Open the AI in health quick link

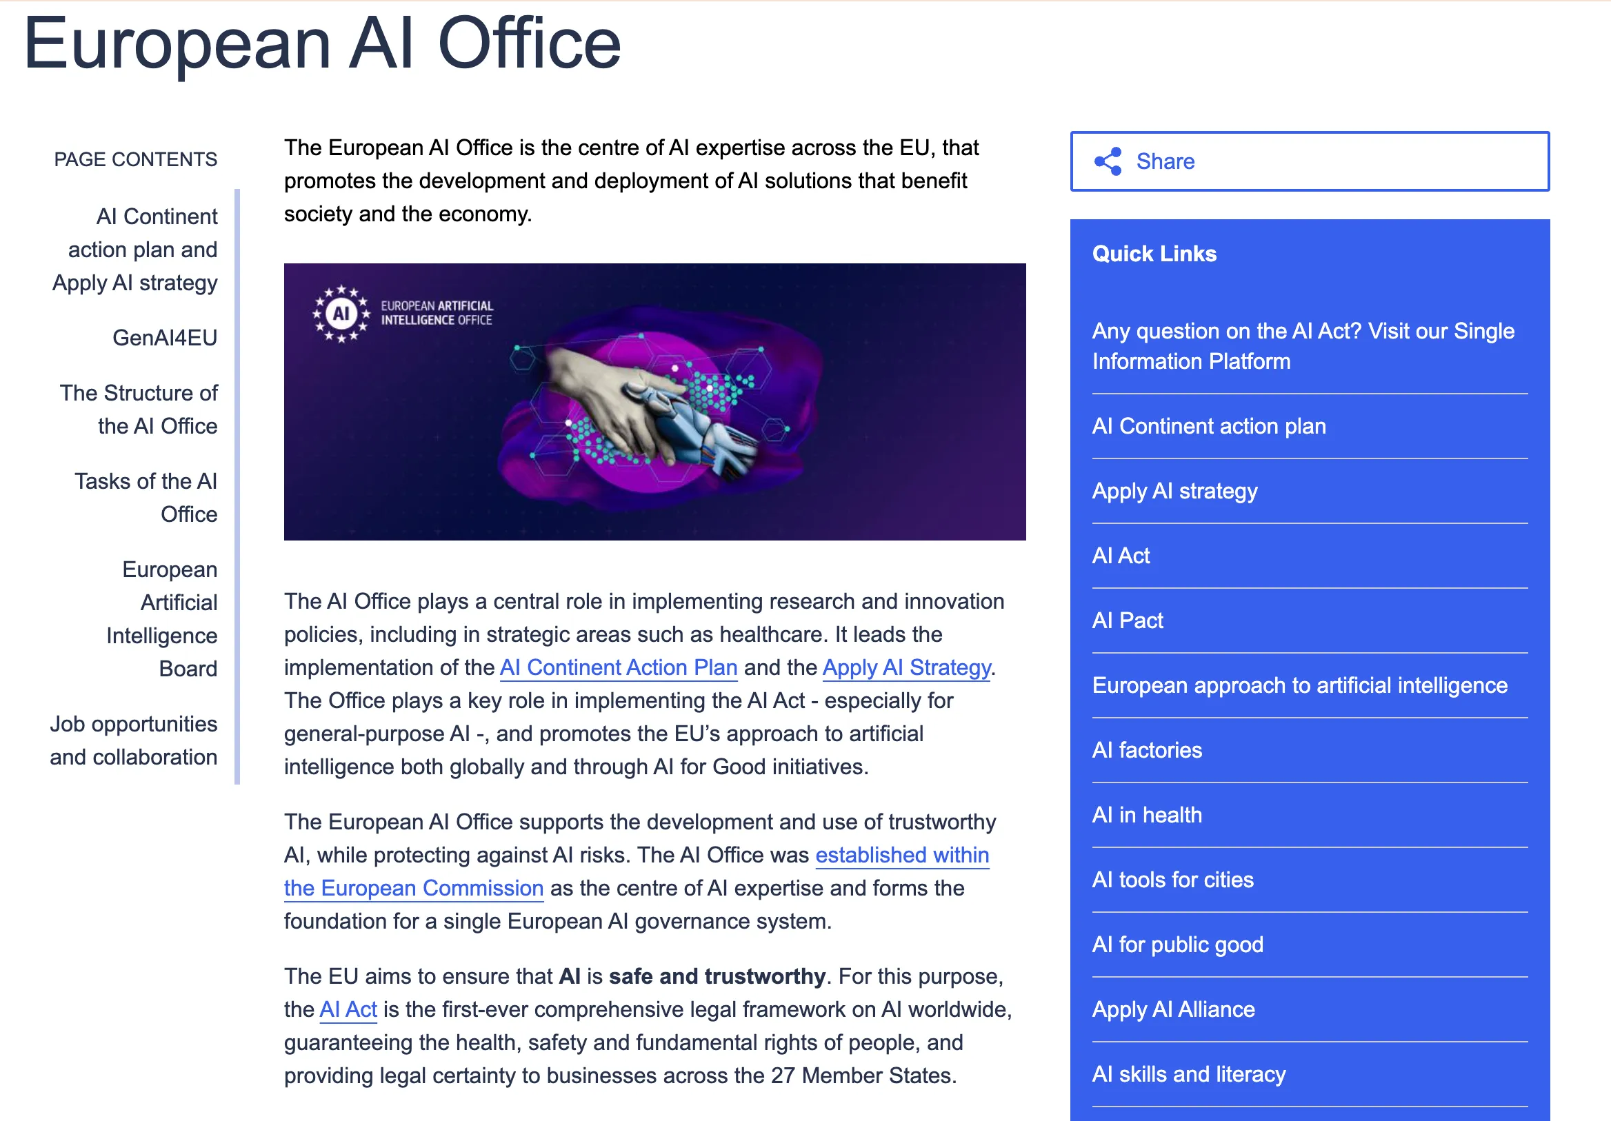point(1147,815)
